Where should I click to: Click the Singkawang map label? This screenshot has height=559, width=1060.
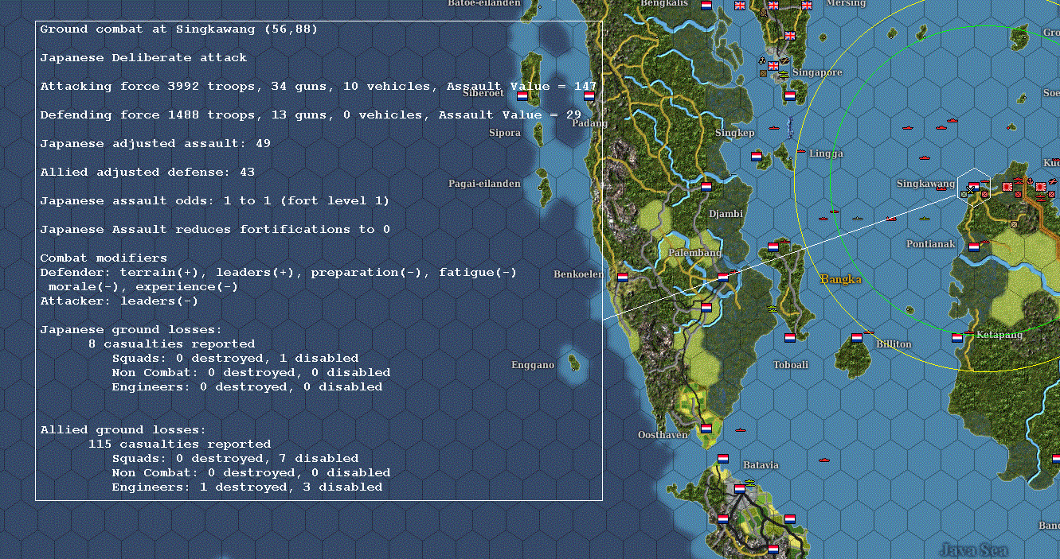(925, 184)
